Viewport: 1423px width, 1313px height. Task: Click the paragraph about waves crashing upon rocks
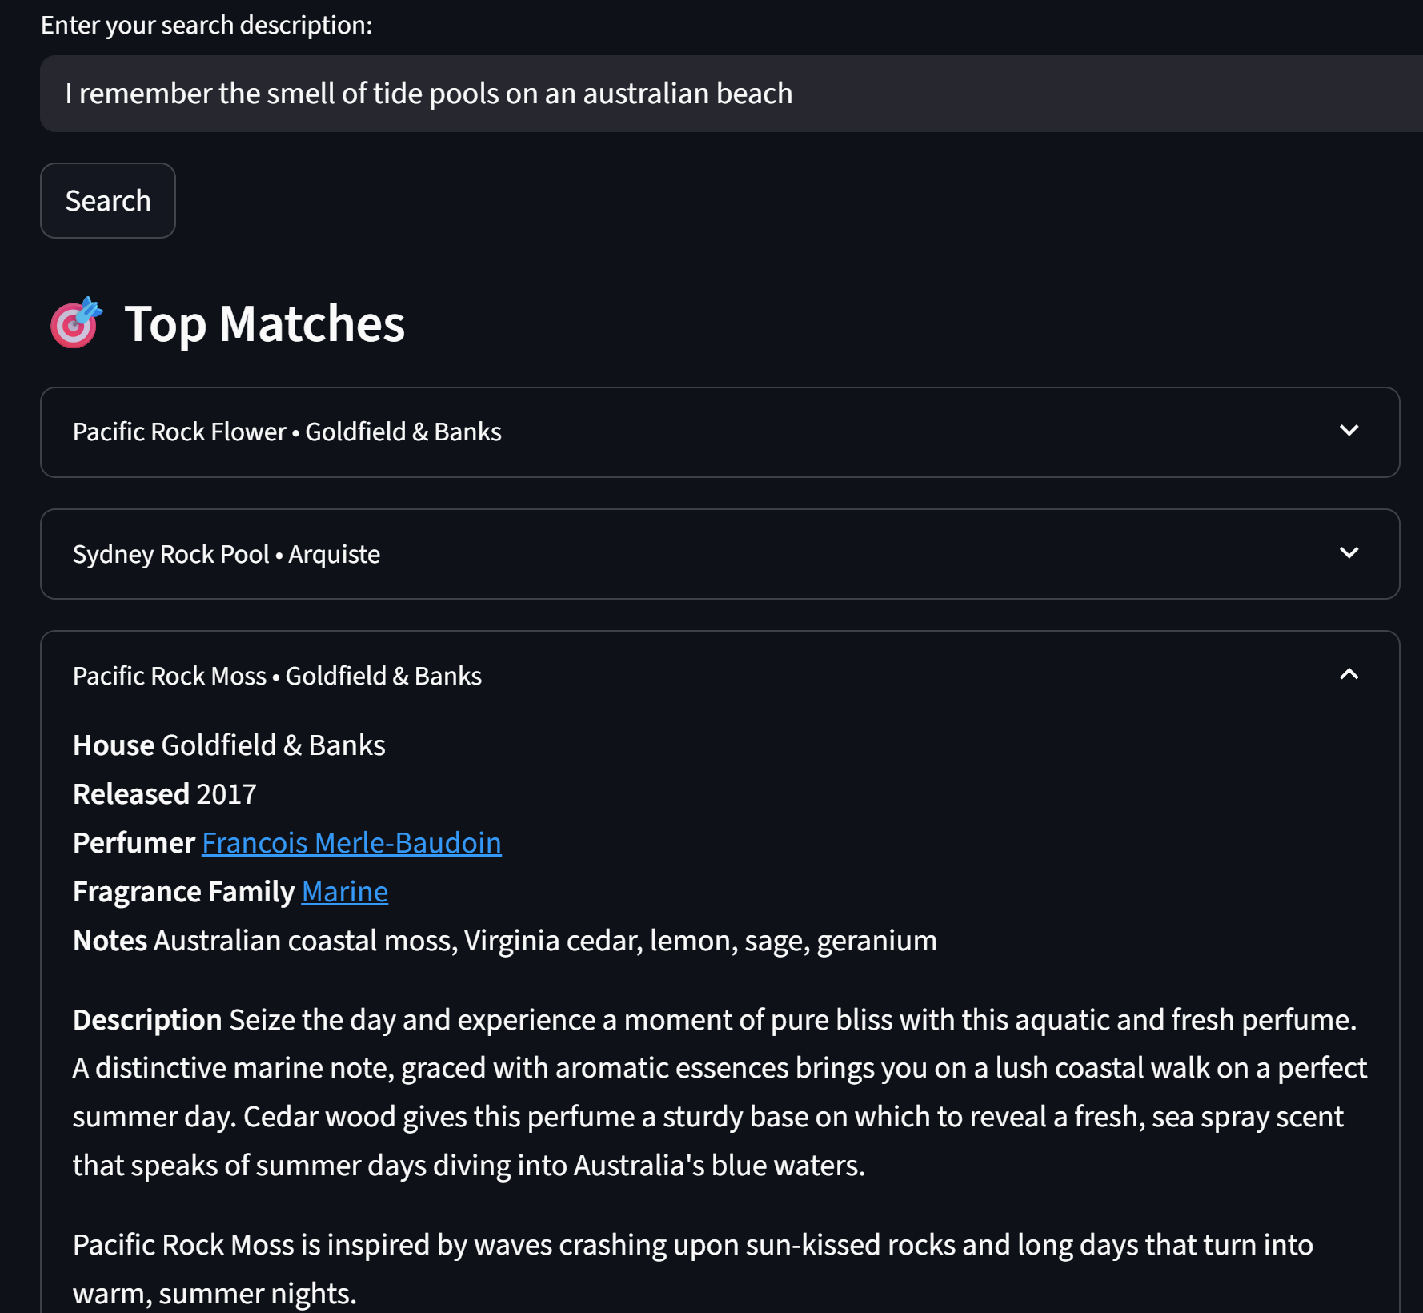point(693,1269)
